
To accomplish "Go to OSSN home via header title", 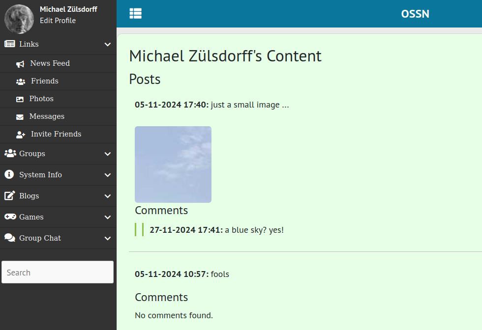I will click(415, 14).
